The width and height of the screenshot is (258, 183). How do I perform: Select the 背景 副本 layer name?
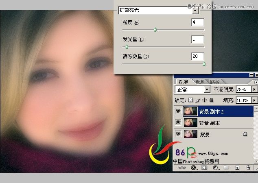point(210,123)
